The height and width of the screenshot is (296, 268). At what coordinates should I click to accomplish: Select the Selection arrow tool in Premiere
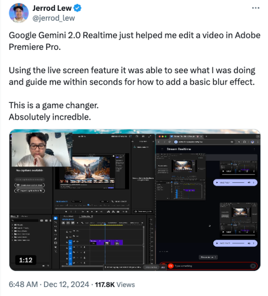point(56,218)
